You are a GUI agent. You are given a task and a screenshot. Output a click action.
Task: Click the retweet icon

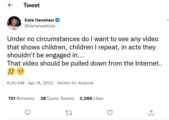pos(69,113)
